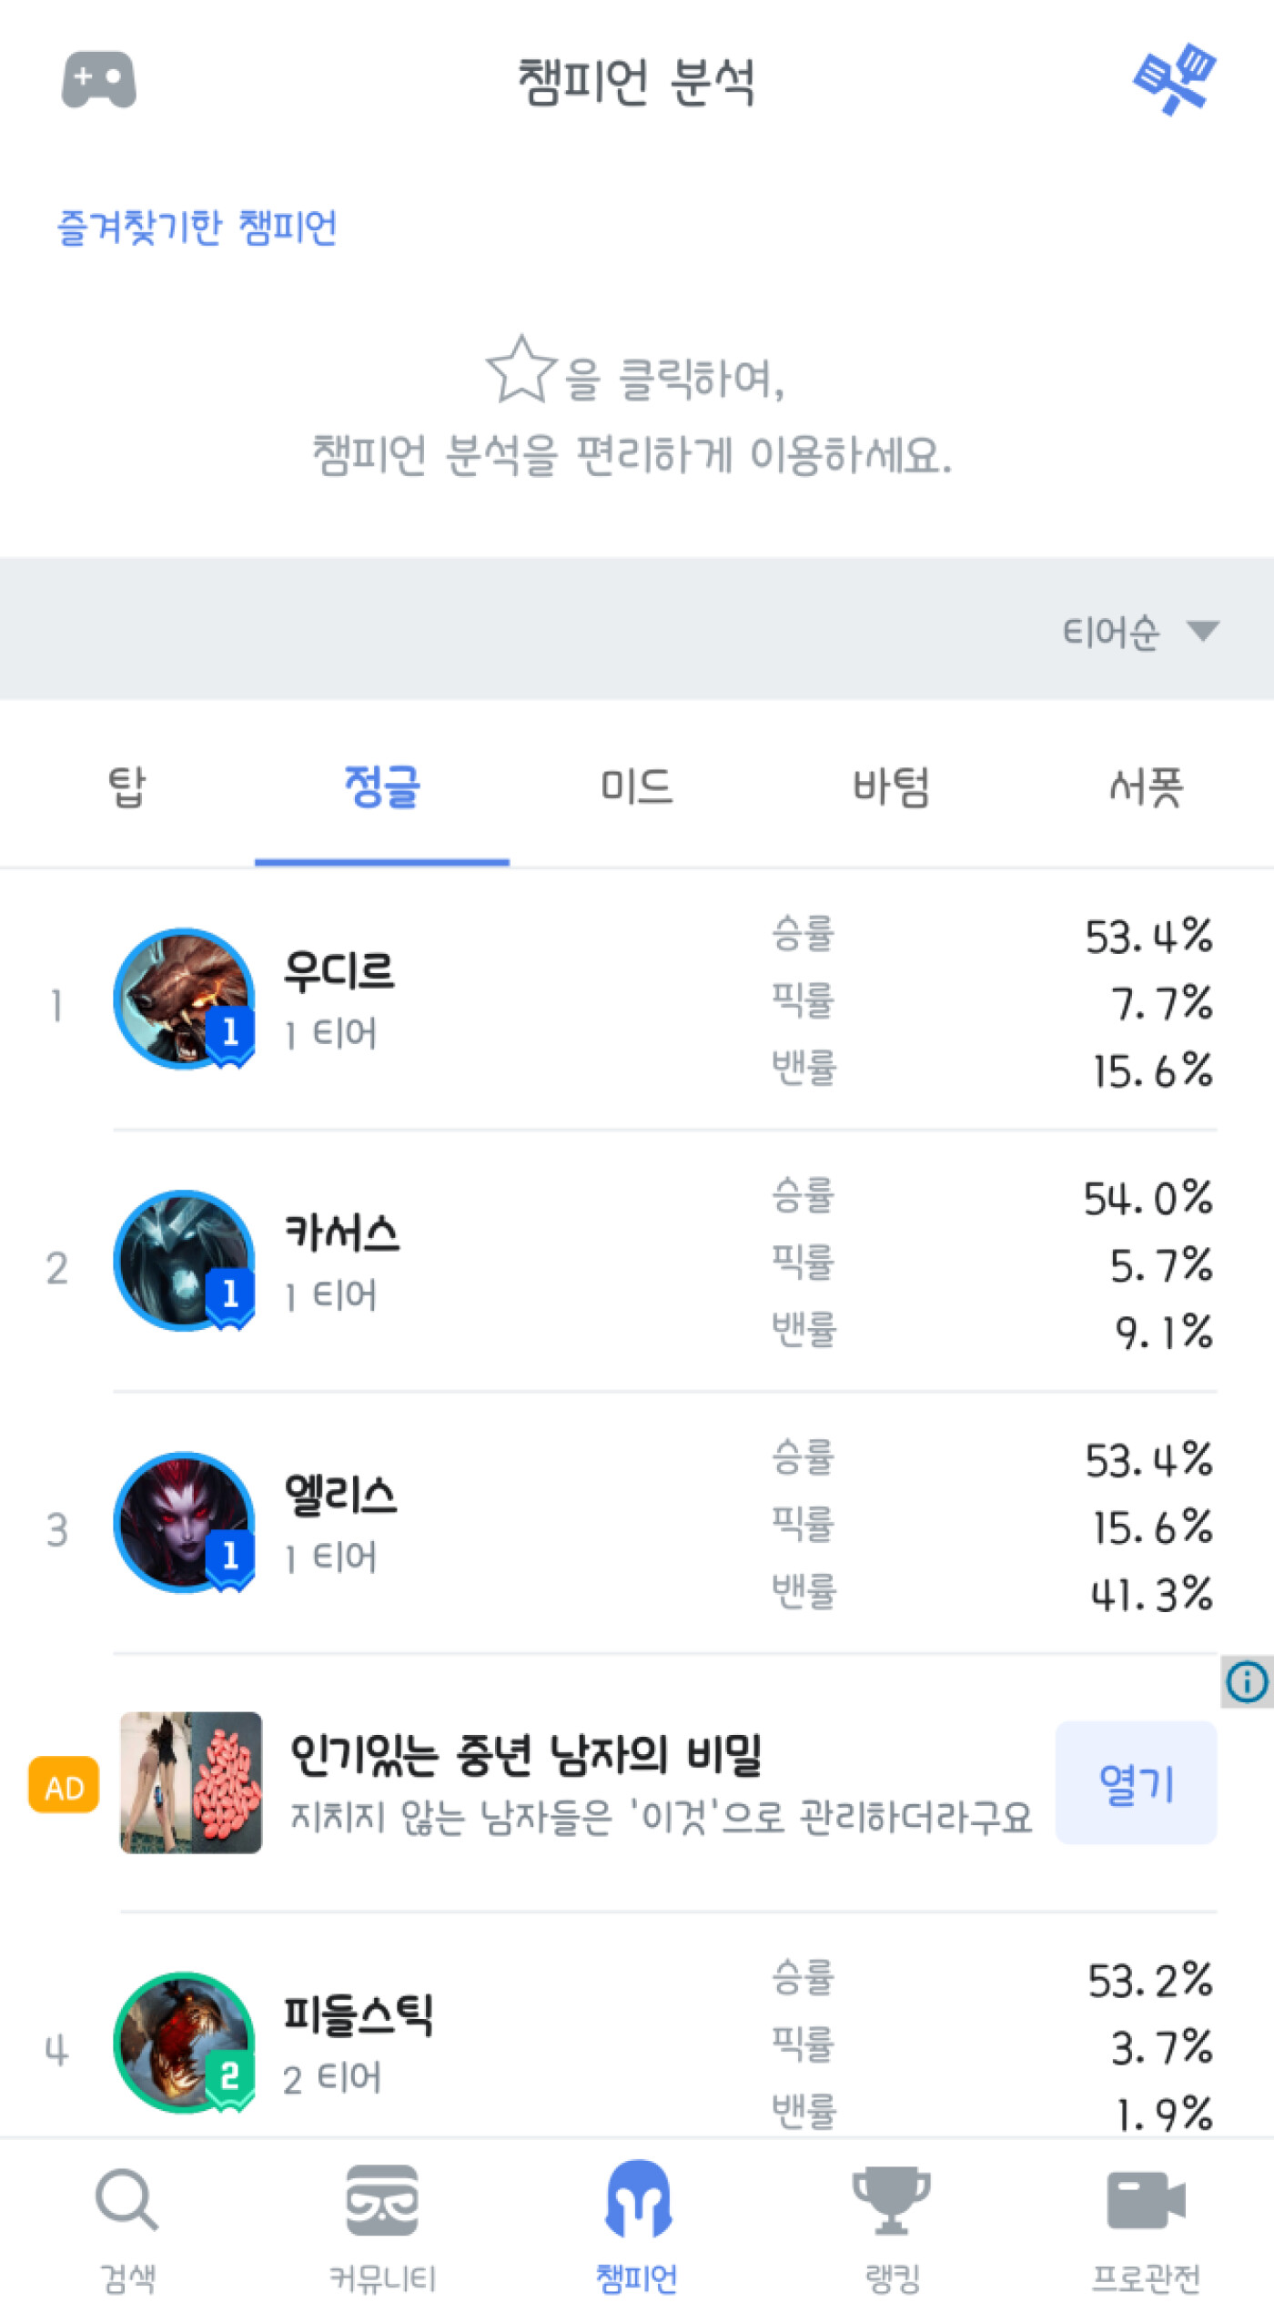Screen dimensions: 1274x2303
Task: Select the 서폿 tab
Action: (1147, 786)
